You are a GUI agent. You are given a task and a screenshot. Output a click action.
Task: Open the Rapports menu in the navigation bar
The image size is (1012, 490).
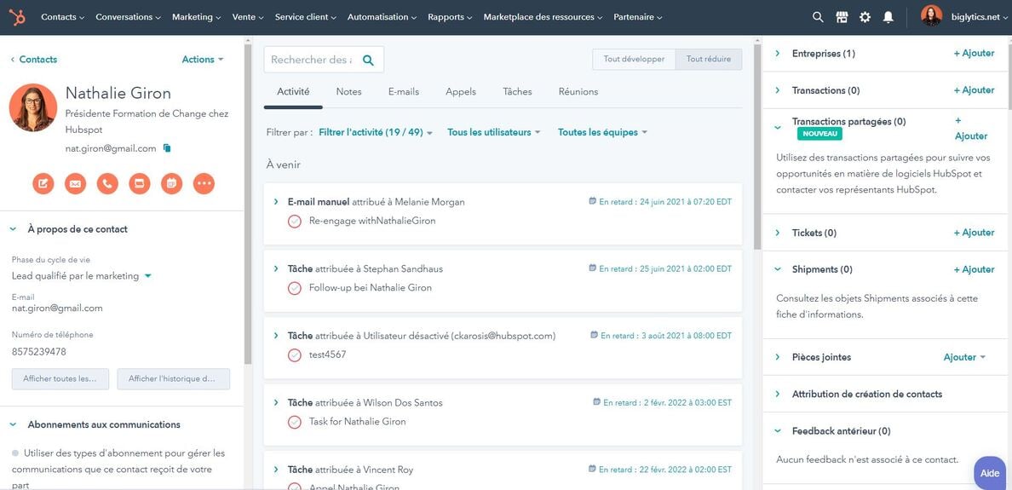(x=451, y=17)
